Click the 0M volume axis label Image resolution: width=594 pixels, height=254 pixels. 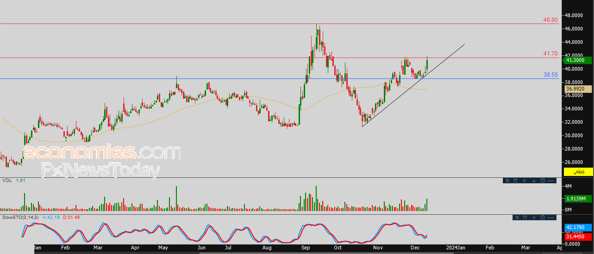click(569, 210)
